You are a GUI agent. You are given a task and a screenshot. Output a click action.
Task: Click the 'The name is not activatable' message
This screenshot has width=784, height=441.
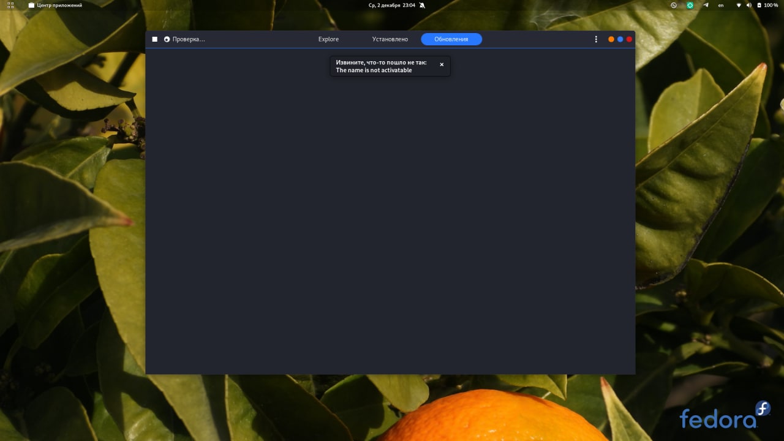coord(374,70)
